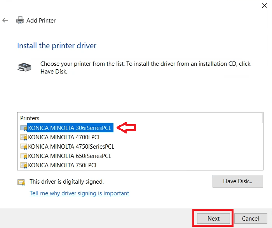Viewport: 272px width, 228px height.
Task: Click the printer image beside the instructions
Action: coord(24,67)
